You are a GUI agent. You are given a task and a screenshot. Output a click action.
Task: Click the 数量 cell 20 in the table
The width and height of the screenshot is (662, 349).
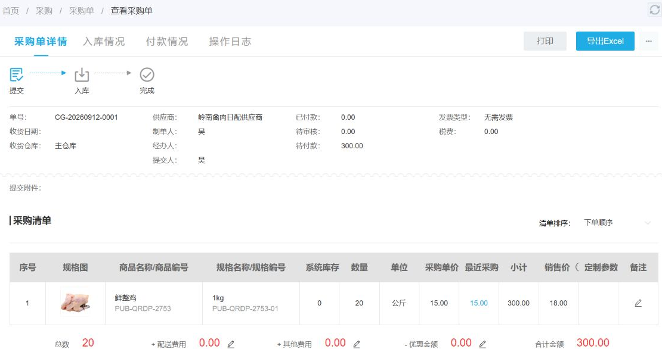pos(359,303)
